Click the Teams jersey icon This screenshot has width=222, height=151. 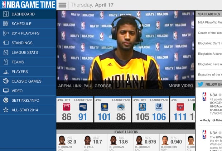pyautogui.click(x=6, y=62)
